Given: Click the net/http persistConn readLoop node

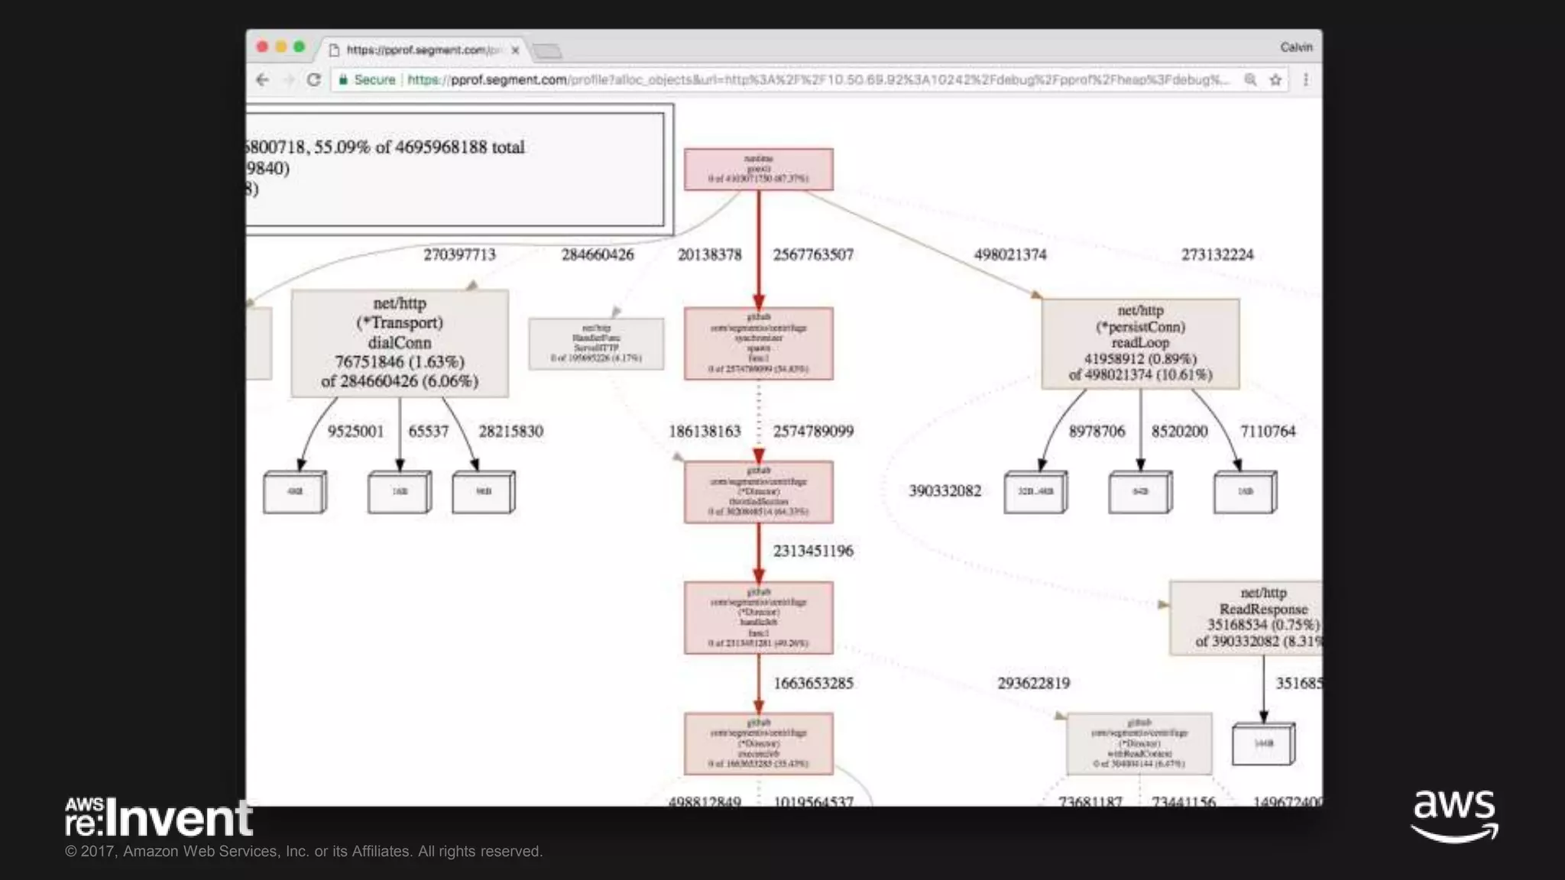Looking at the screenshot, I should (x=1140, y=344).
